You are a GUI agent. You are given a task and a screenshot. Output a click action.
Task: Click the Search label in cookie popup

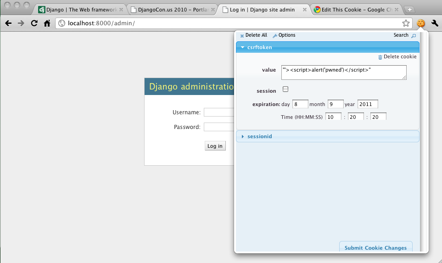click(x=401, y=35)
